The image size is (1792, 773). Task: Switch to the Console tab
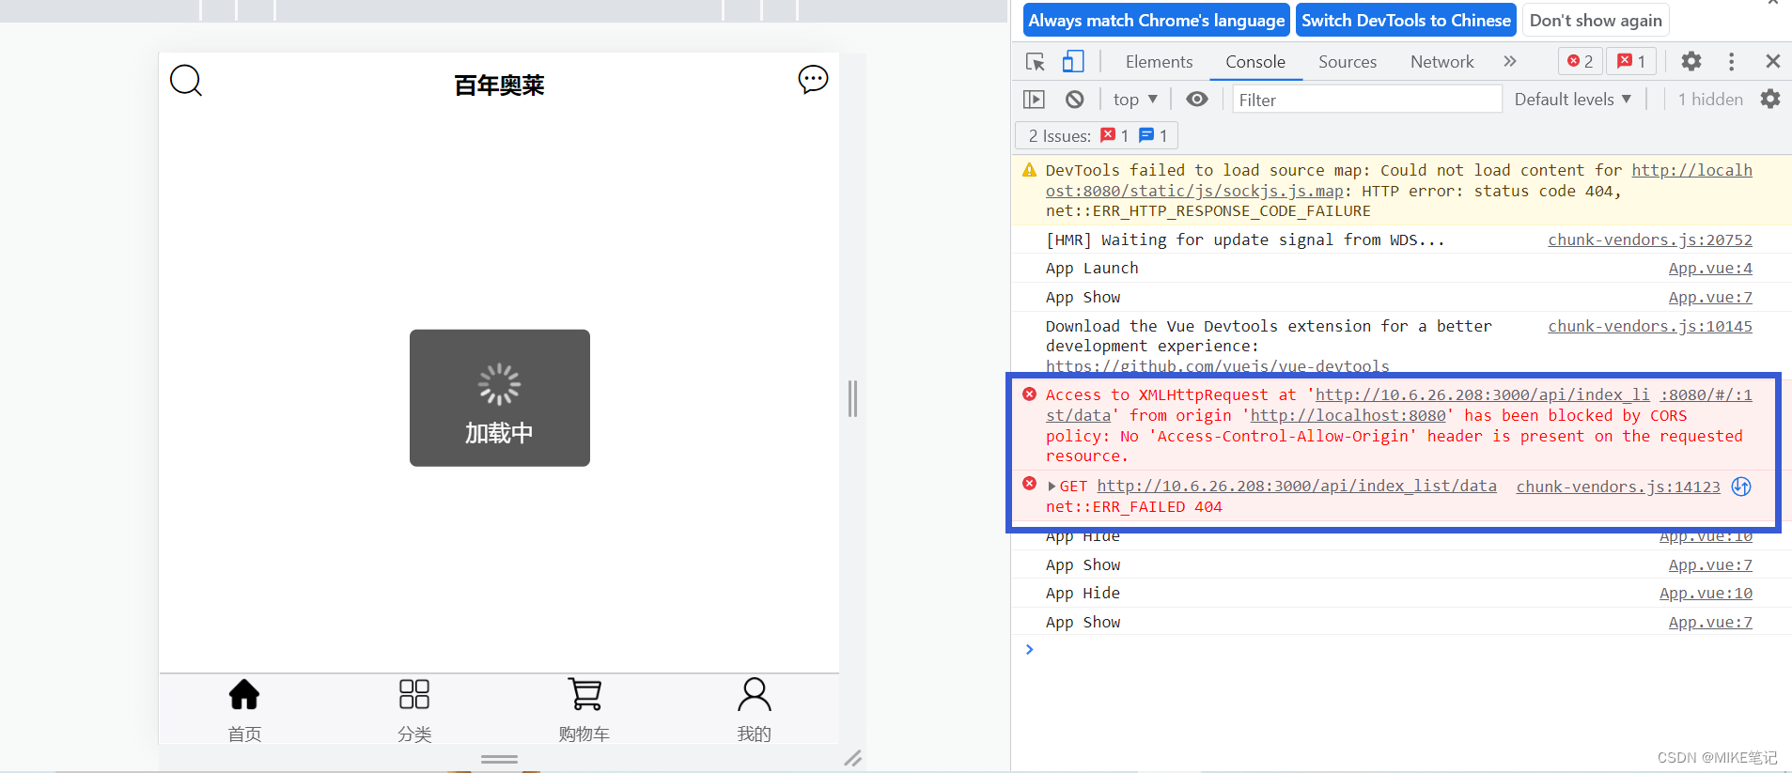[x=1254, y=62]
